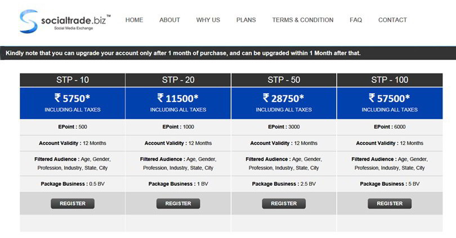
Task: Select PLANS in the navigation bar
Action: 246,20
